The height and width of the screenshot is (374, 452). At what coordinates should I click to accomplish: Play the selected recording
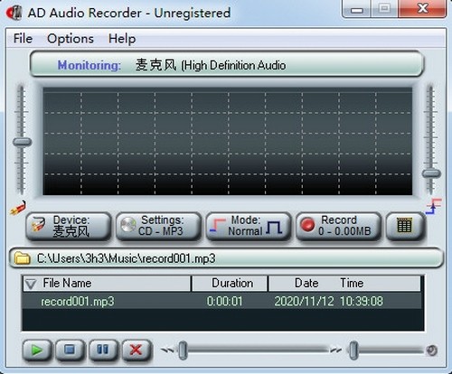[x=37, y=351]
